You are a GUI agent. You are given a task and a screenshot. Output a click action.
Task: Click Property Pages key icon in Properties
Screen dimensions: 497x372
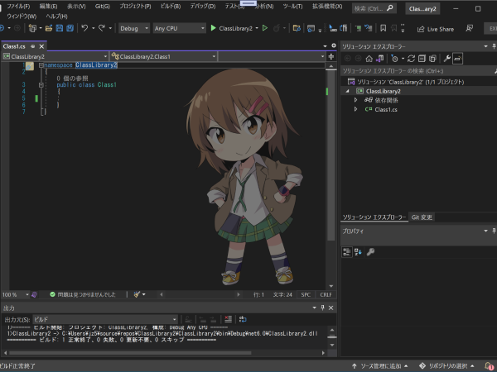click(x=370, y=252)
